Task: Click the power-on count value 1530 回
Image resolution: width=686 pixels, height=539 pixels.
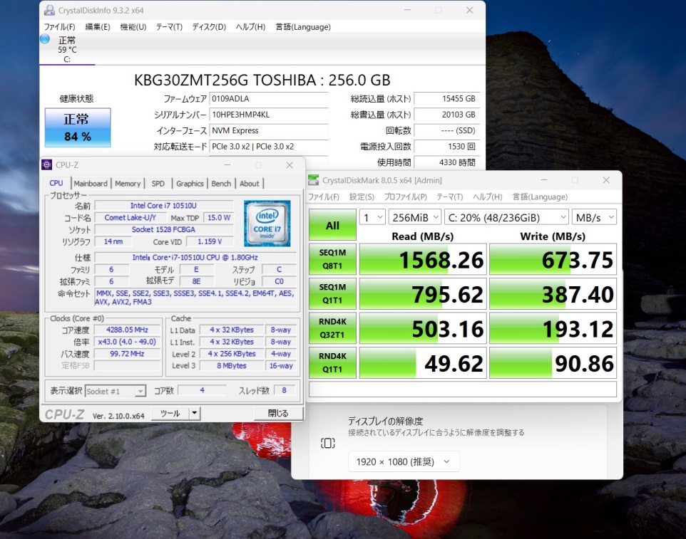Action: coord(446,147)
